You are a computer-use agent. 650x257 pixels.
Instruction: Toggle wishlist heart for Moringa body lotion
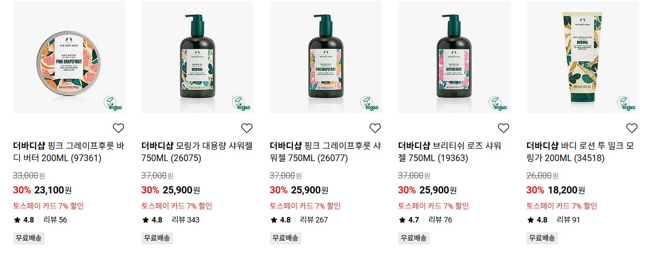point(632,128)
